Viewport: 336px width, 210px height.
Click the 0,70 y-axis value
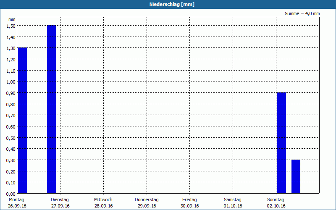[x=11, y=115]
